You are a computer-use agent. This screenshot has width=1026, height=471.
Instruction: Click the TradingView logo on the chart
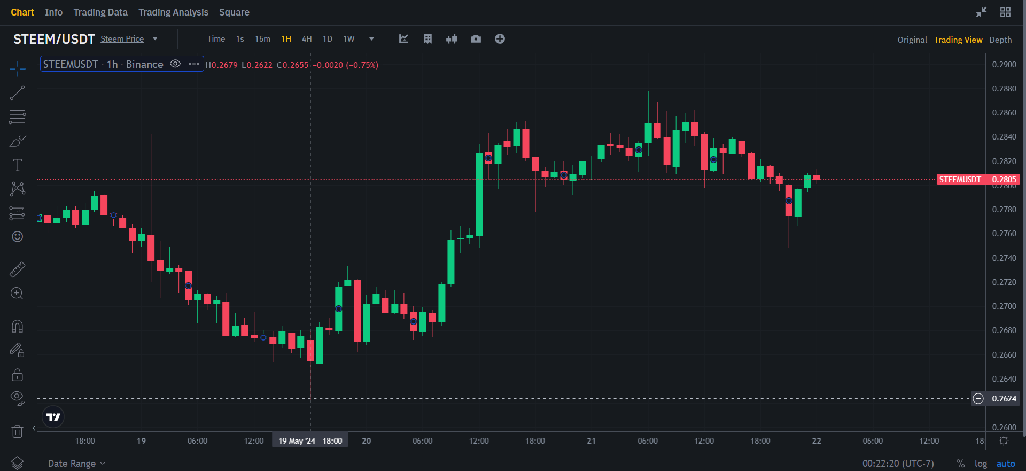click(x=53, y=417)
